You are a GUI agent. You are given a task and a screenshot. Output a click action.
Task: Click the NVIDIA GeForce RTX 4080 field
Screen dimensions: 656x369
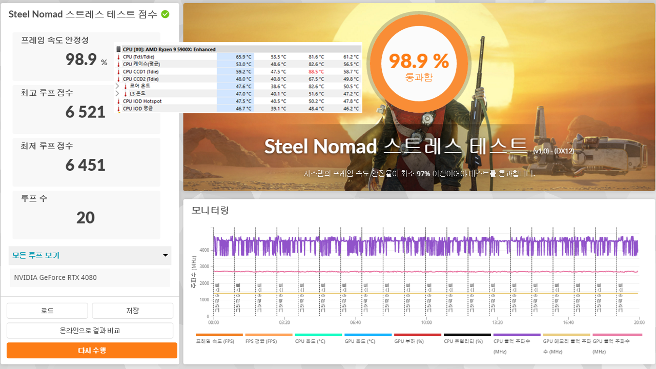[90, 278]
